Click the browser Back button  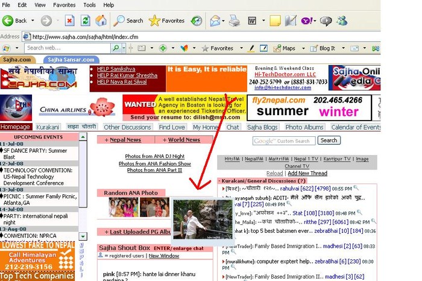click(x=14, y=21)
